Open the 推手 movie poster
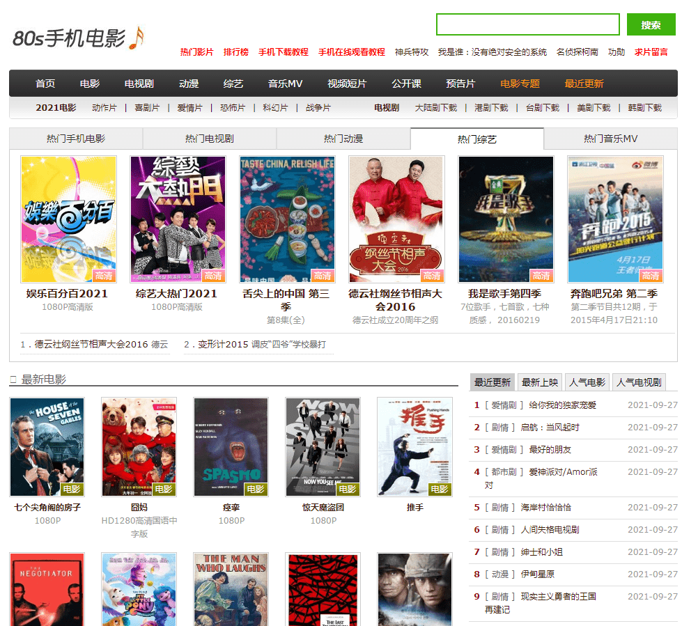 pyautogui.click(x=414, y=446)
